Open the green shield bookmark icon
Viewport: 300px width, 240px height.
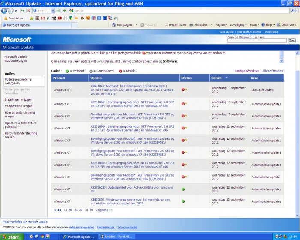tap(71, 18)
